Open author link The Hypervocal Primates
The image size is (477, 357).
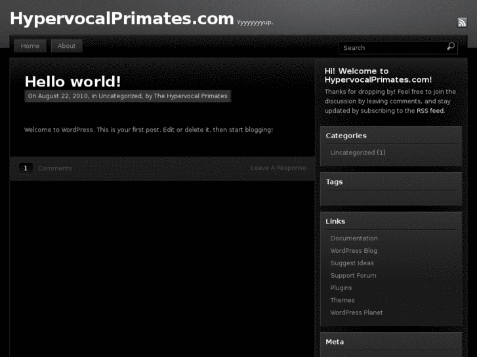click(190, 96)
